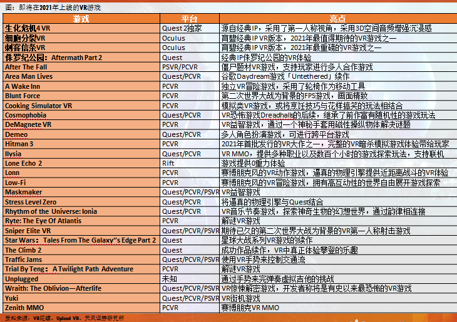The height and width of the screenshot is (322, 457).
Task: Click Rhythm of the Universe: Ionia cell
Action: (x=81, y=211)
